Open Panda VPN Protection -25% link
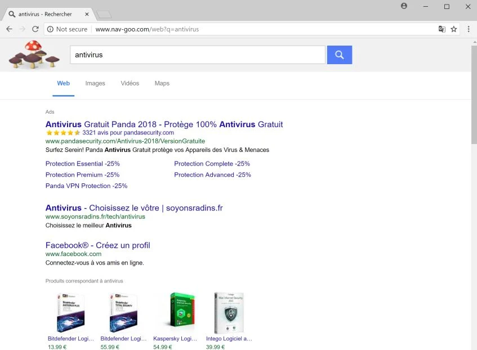Screen dimensions: 477x350 [x=86, y=186]
